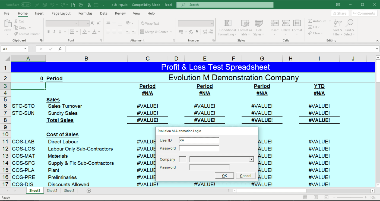Select the Sheet2 worksheet tab
Image resolution: width=380 pixels, height=201 pixels.
click(x=52, y=190)
